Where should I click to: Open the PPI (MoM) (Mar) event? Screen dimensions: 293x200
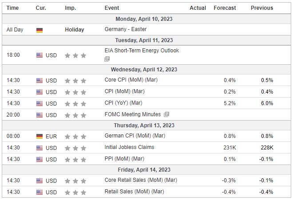tap(124, 159)
